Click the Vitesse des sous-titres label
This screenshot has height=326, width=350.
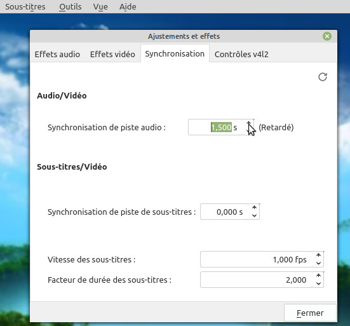click(91, 259)
